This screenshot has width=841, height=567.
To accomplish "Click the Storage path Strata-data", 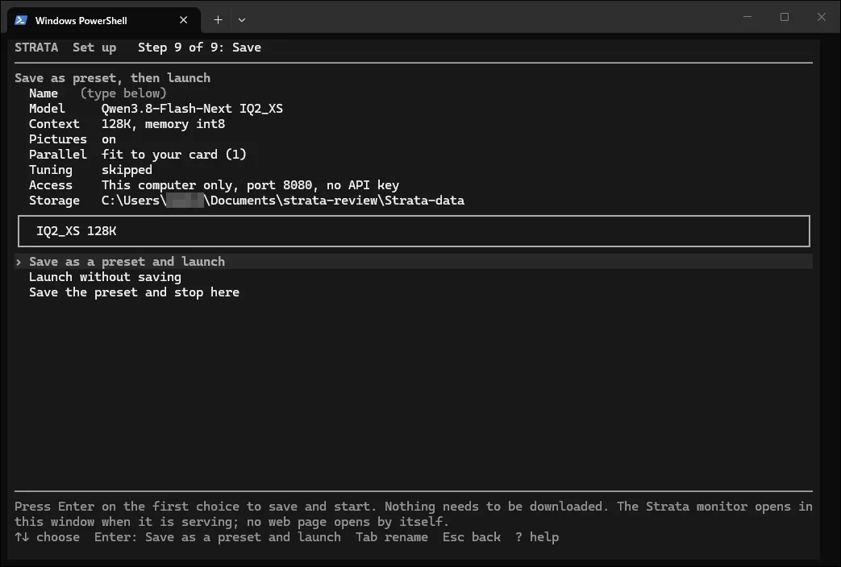I will pyautogui.click(x=283, y=201).
